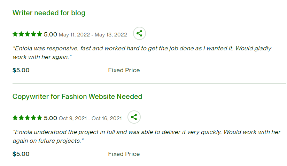Click the 5.00 score beside May 11, 2022

(x=51, y=34)
